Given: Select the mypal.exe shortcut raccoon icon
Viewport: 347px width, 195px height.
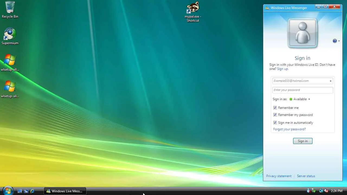Looking at the screenshot, I should (x=193, y=12).
